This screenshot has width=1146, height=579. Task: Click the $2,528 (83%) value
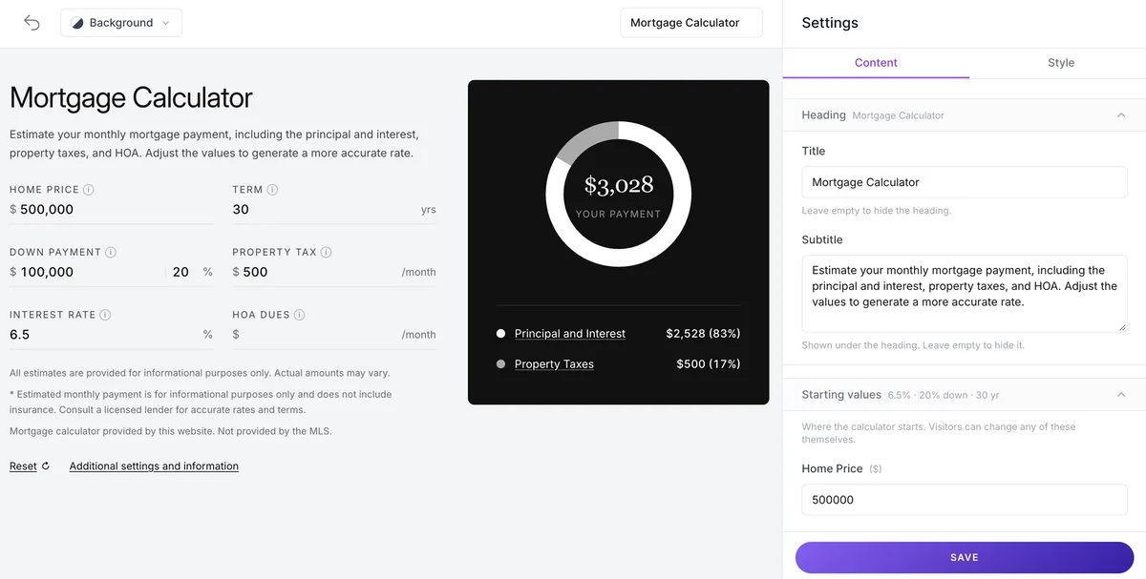point(703,334)
